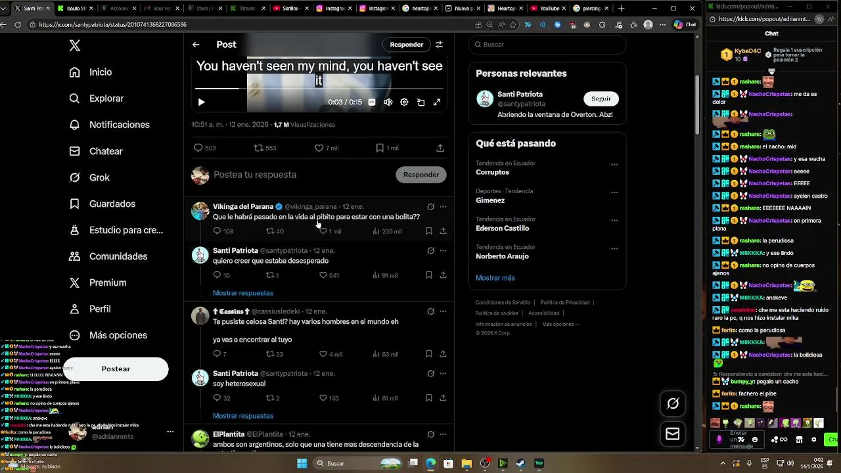Navigate to Inicio in the sidebar

click(91, 72)
